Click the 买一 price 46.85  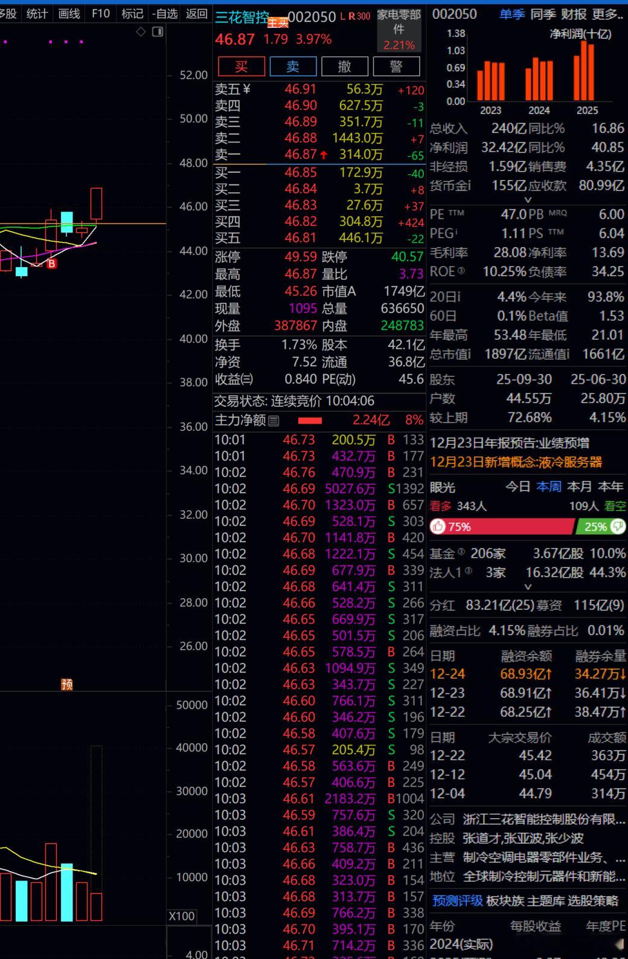(301, 172)
